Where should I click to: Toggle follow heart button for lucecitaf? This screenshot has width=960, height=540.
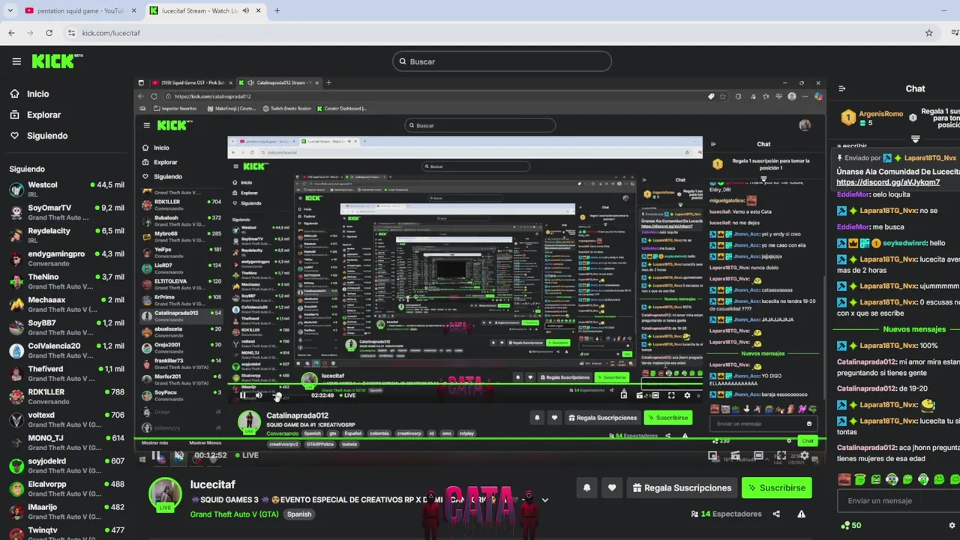612,487
